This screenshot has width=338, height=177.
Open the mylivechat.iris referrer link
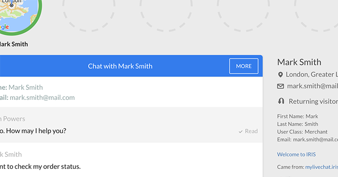(322, 167)
